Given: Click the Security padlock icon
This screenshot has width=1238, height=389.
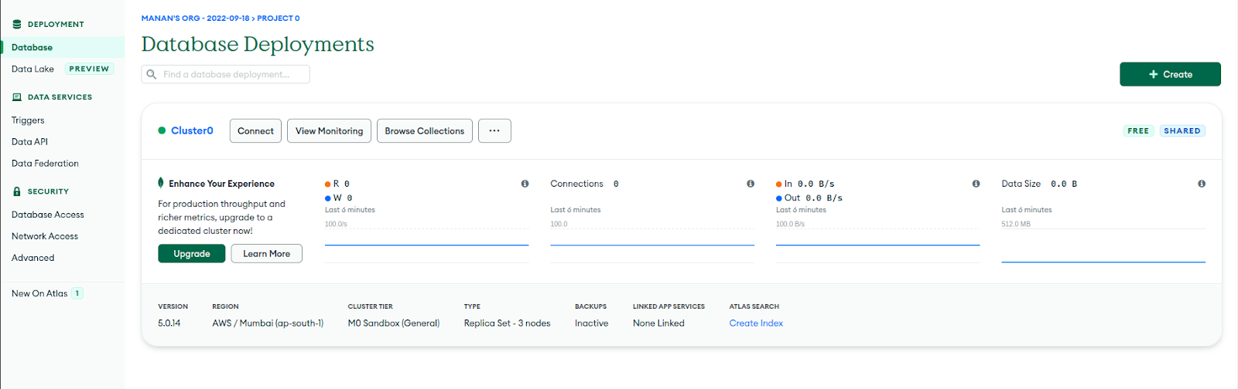Looking at the screenshot, I should point(17,191).
